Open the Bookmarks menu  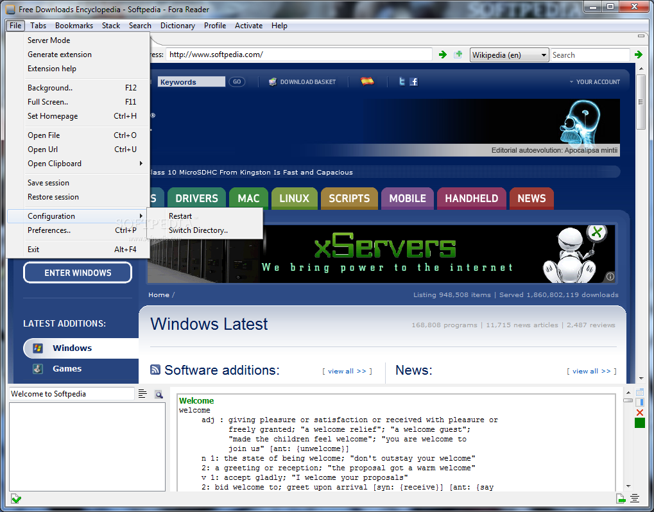pyautogui.click(x=74, y=26)
